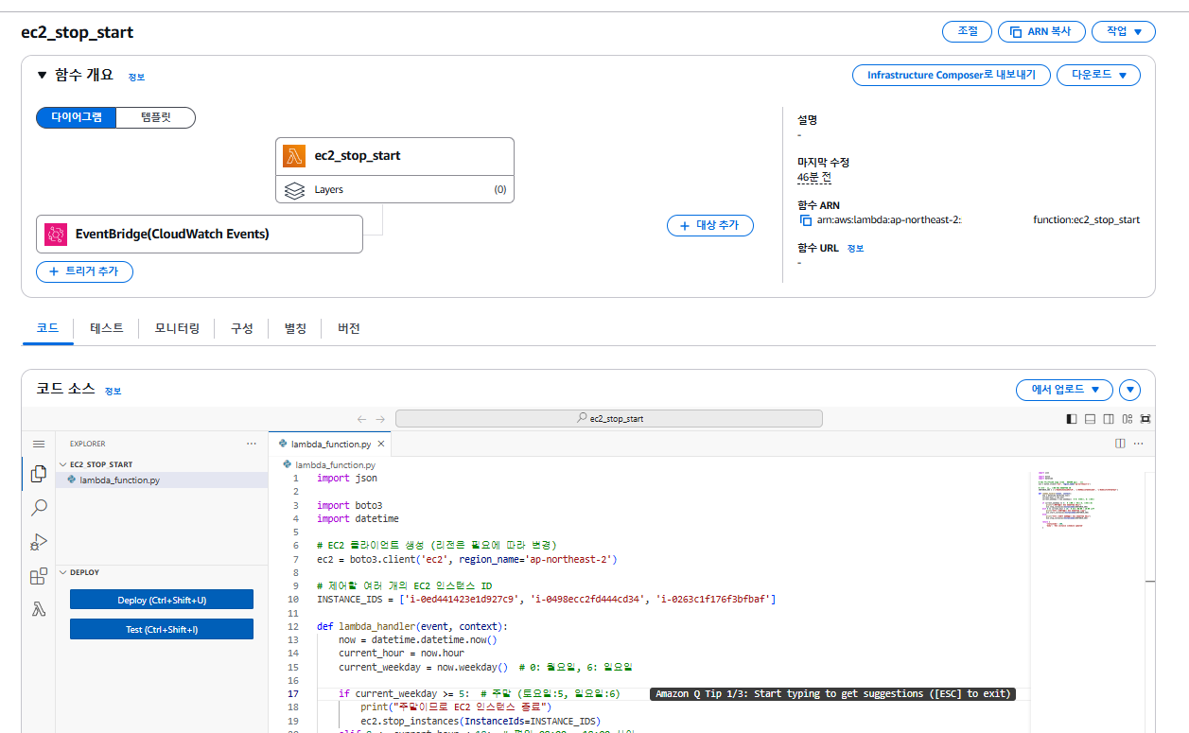Click the 46분 전 last modified text

[x=813, y=177]
